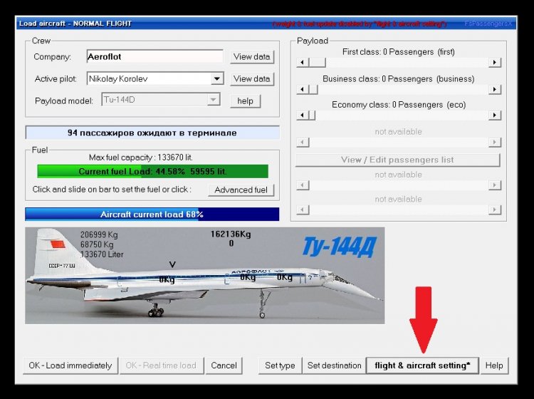Click View data next to Active pilot
Screen dimensions: 534x399
[251, 79]
